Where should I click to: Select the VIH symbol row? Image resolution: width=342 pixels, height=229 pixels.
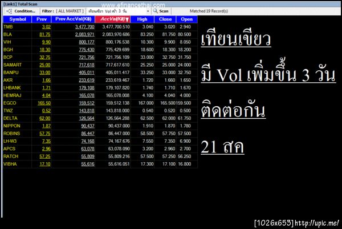pos(100,42)
